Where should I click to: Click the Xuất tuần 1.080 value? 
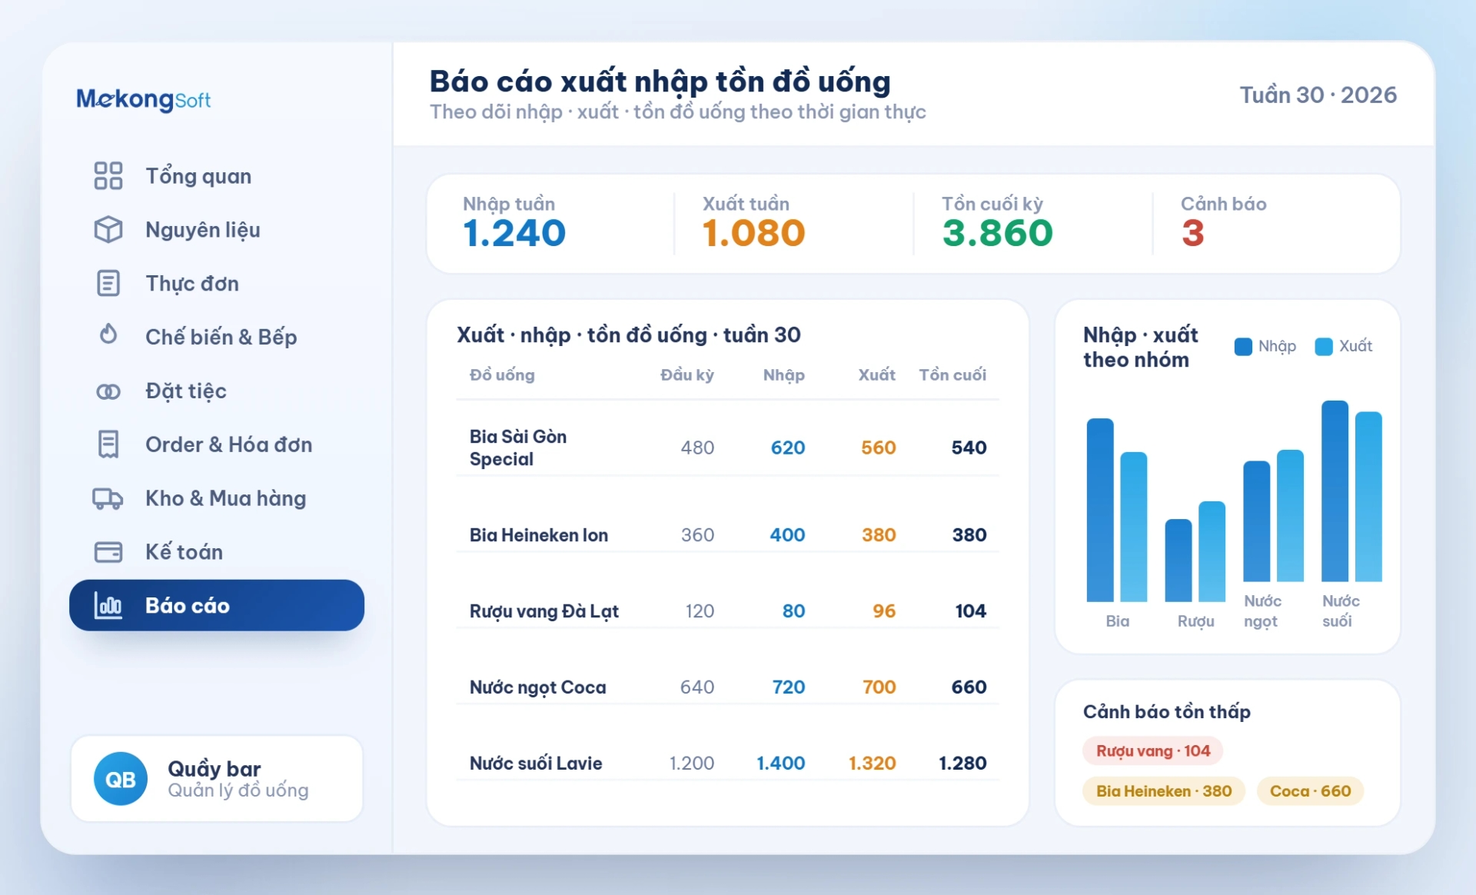click(753, 233)
